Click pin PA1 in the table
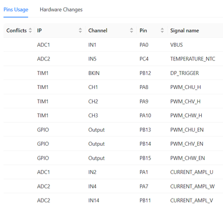 (x=144, y=172)
